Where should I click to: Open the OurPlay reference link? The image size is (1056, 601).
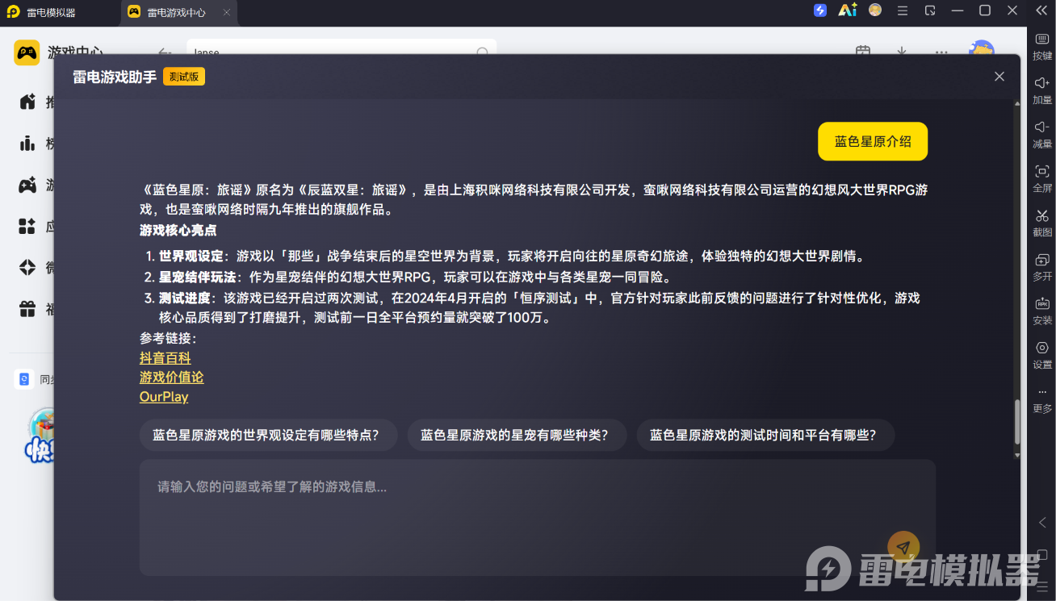[164, 397]
